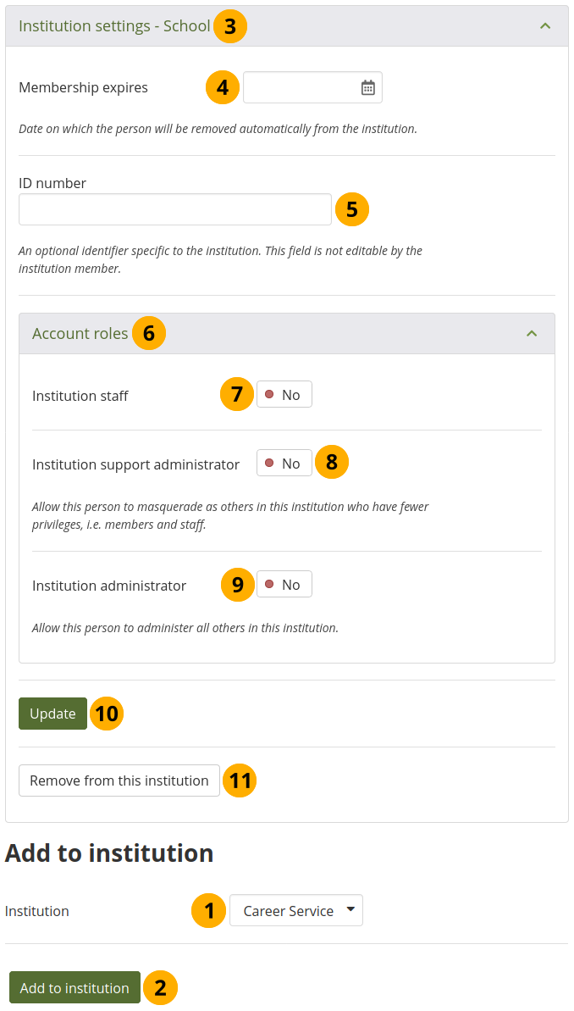Click the Membership expires label
Viewport: 574px width, 1011px height.
83,87
